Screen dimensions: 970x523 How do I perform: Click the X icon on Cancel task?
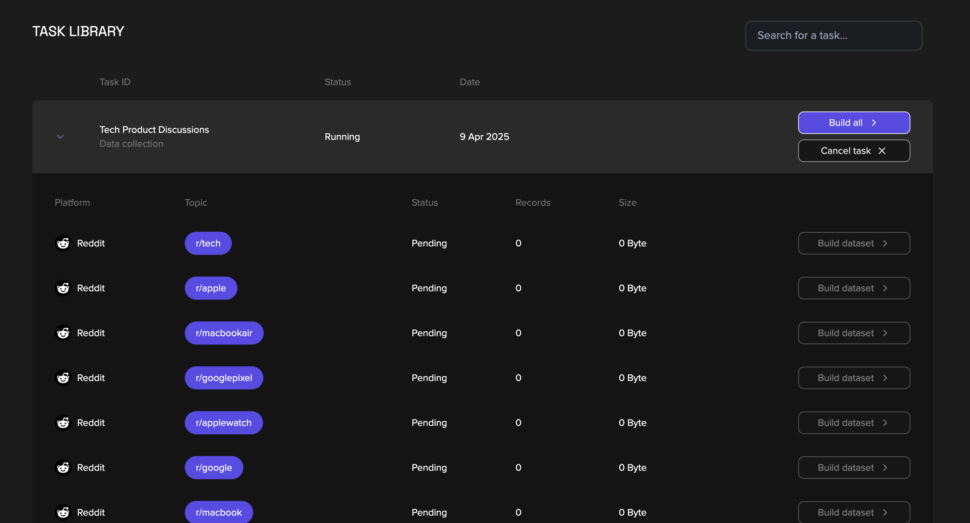pyautogui.click(x=882, y=151)
